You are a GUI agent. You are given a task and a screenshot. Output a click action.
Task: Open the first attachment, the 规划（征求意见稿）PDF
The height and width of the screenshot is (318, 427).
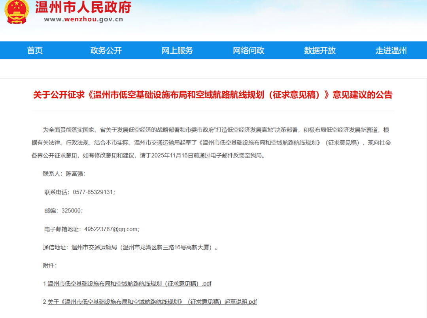129,284
